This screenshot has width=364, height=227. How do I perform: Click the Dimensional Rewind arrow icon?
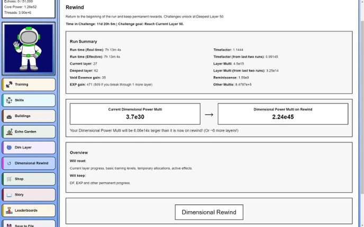(9, 163)
